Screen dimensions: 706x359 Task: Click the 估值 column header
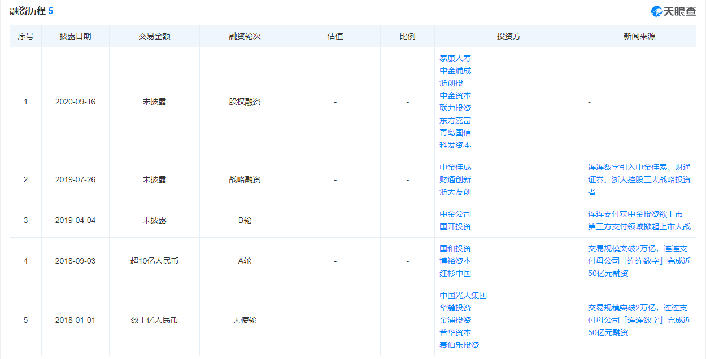335,36
